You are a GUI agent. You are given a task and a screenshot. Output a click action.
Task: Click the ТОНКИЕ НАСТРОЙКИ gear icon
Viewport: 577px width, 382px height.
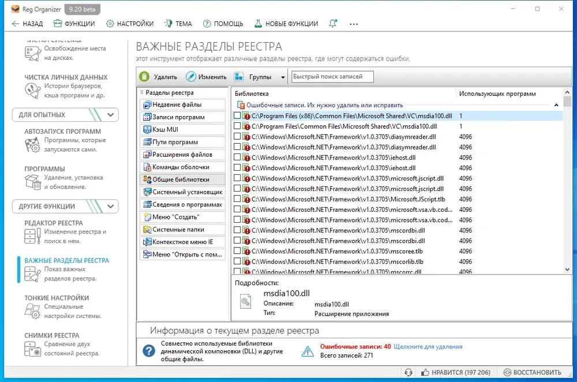[32, 311]
